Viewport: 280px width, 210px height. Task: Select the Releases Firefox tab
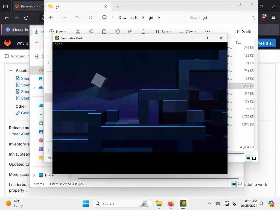[28, 6]
